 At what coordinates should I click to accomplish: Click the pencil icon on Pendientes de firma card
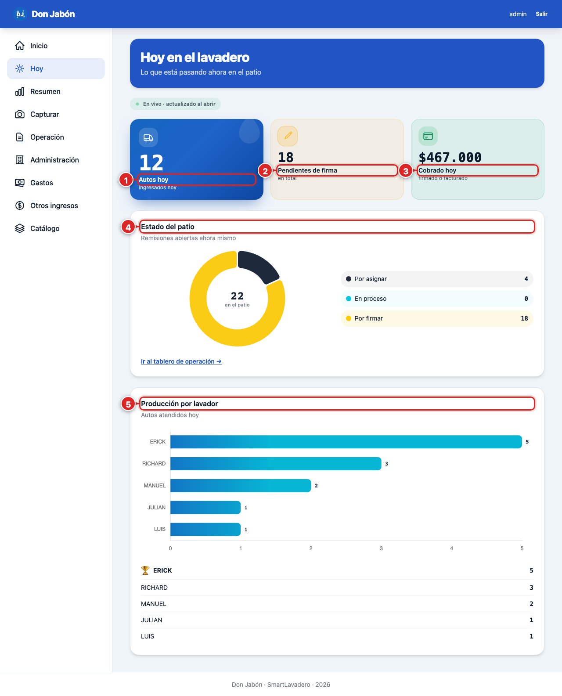[288, 136]
